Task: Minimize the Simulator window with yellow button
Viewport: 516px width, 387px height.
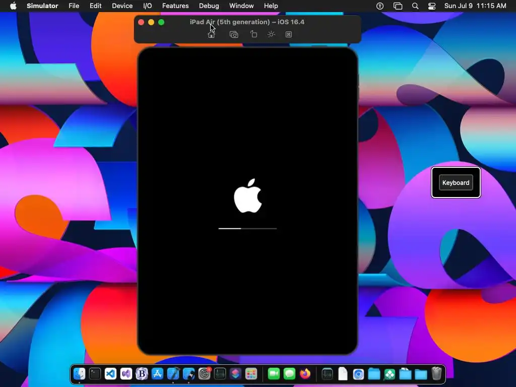Action: pyautogui.click(x=151, y=22)
